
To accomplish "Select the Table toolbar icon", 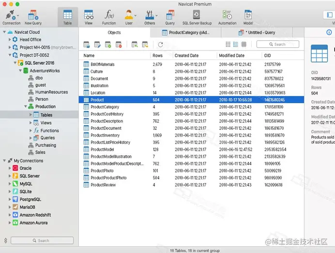I will tap(67, 17).
